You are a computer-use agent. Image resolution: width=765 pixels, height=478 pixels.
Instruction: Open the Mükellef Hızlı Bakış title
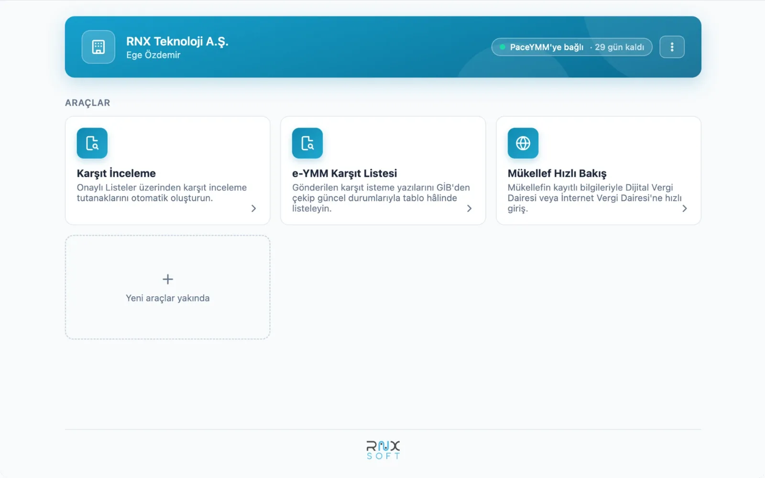[557, 173]
